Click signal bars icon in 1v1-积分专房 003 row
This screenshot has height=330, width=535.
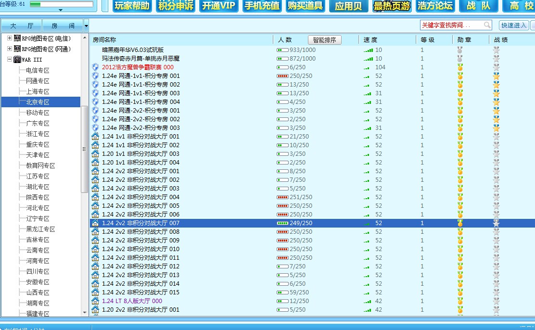point(367,93)
